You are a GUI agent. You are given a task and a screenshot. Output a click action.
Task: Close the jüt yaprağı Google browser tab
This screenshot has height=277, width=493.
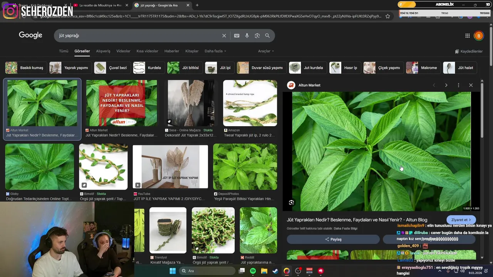click(x=188, y=5)
